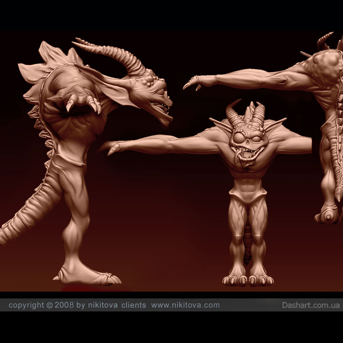The width and height of the screenshot is (343, 343).
Task: Click the Dashart.com.ua watermark link
Action: coord(311,305)
